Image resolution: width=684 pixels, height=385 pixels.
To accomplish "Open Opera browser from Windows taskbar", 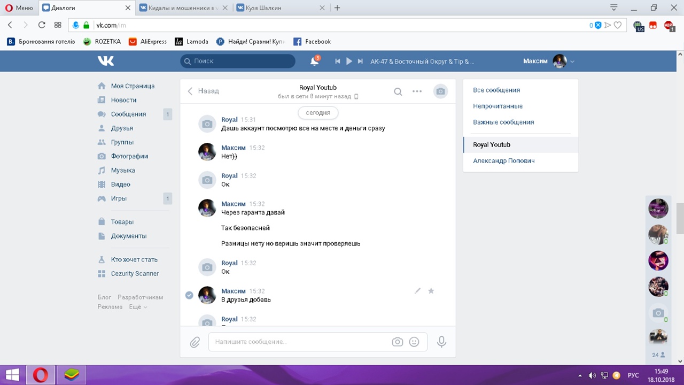I will click(x=40, y=375).
